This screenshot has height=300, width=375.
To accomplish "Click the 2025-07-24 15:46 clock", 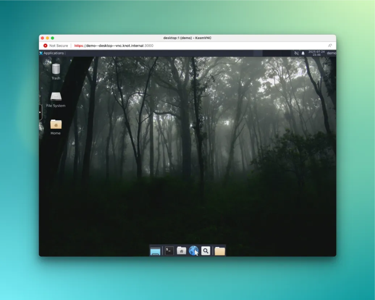I will point(316,53).
